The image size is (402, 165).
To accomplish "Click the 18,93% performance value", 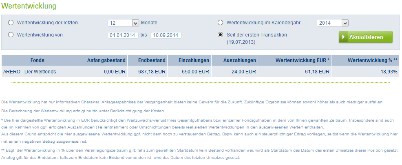I will tap(389, 72).
